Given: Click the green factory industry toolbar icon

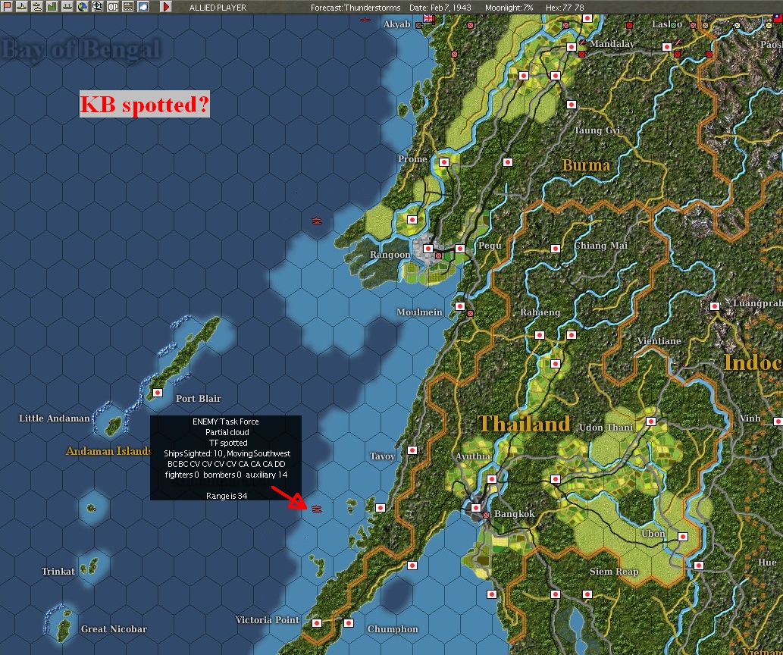Looking at the screenshot, I should pos(52,7).
